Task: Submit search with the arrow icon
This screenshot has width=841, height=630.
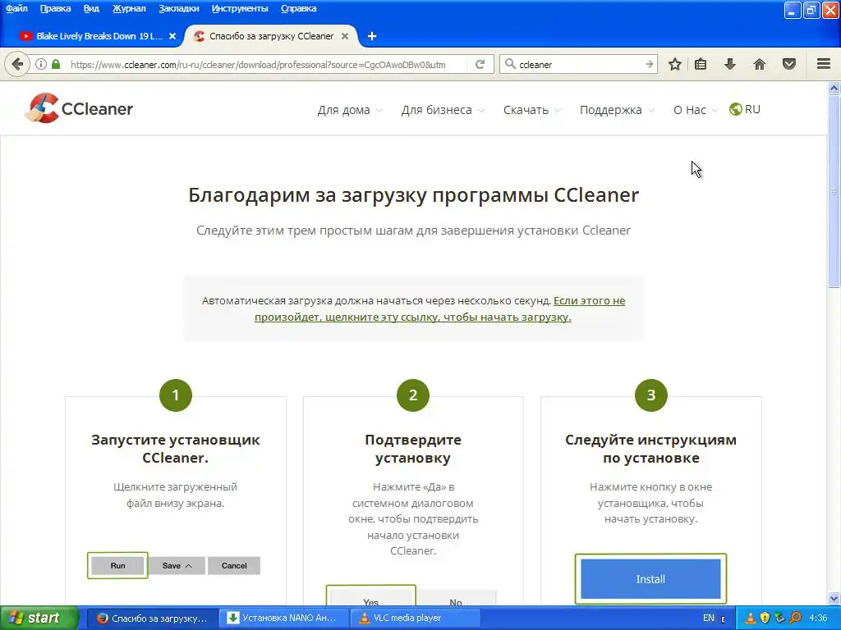Action: [649, 64]
